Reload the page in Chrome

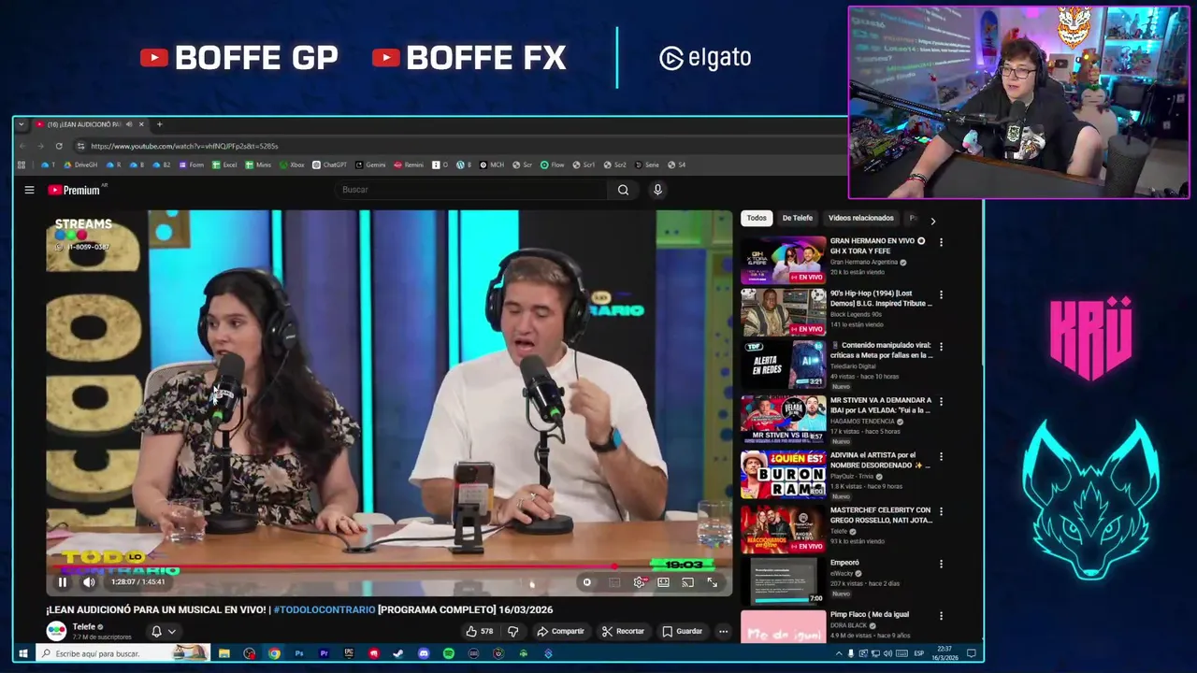[x=59, y=146]
